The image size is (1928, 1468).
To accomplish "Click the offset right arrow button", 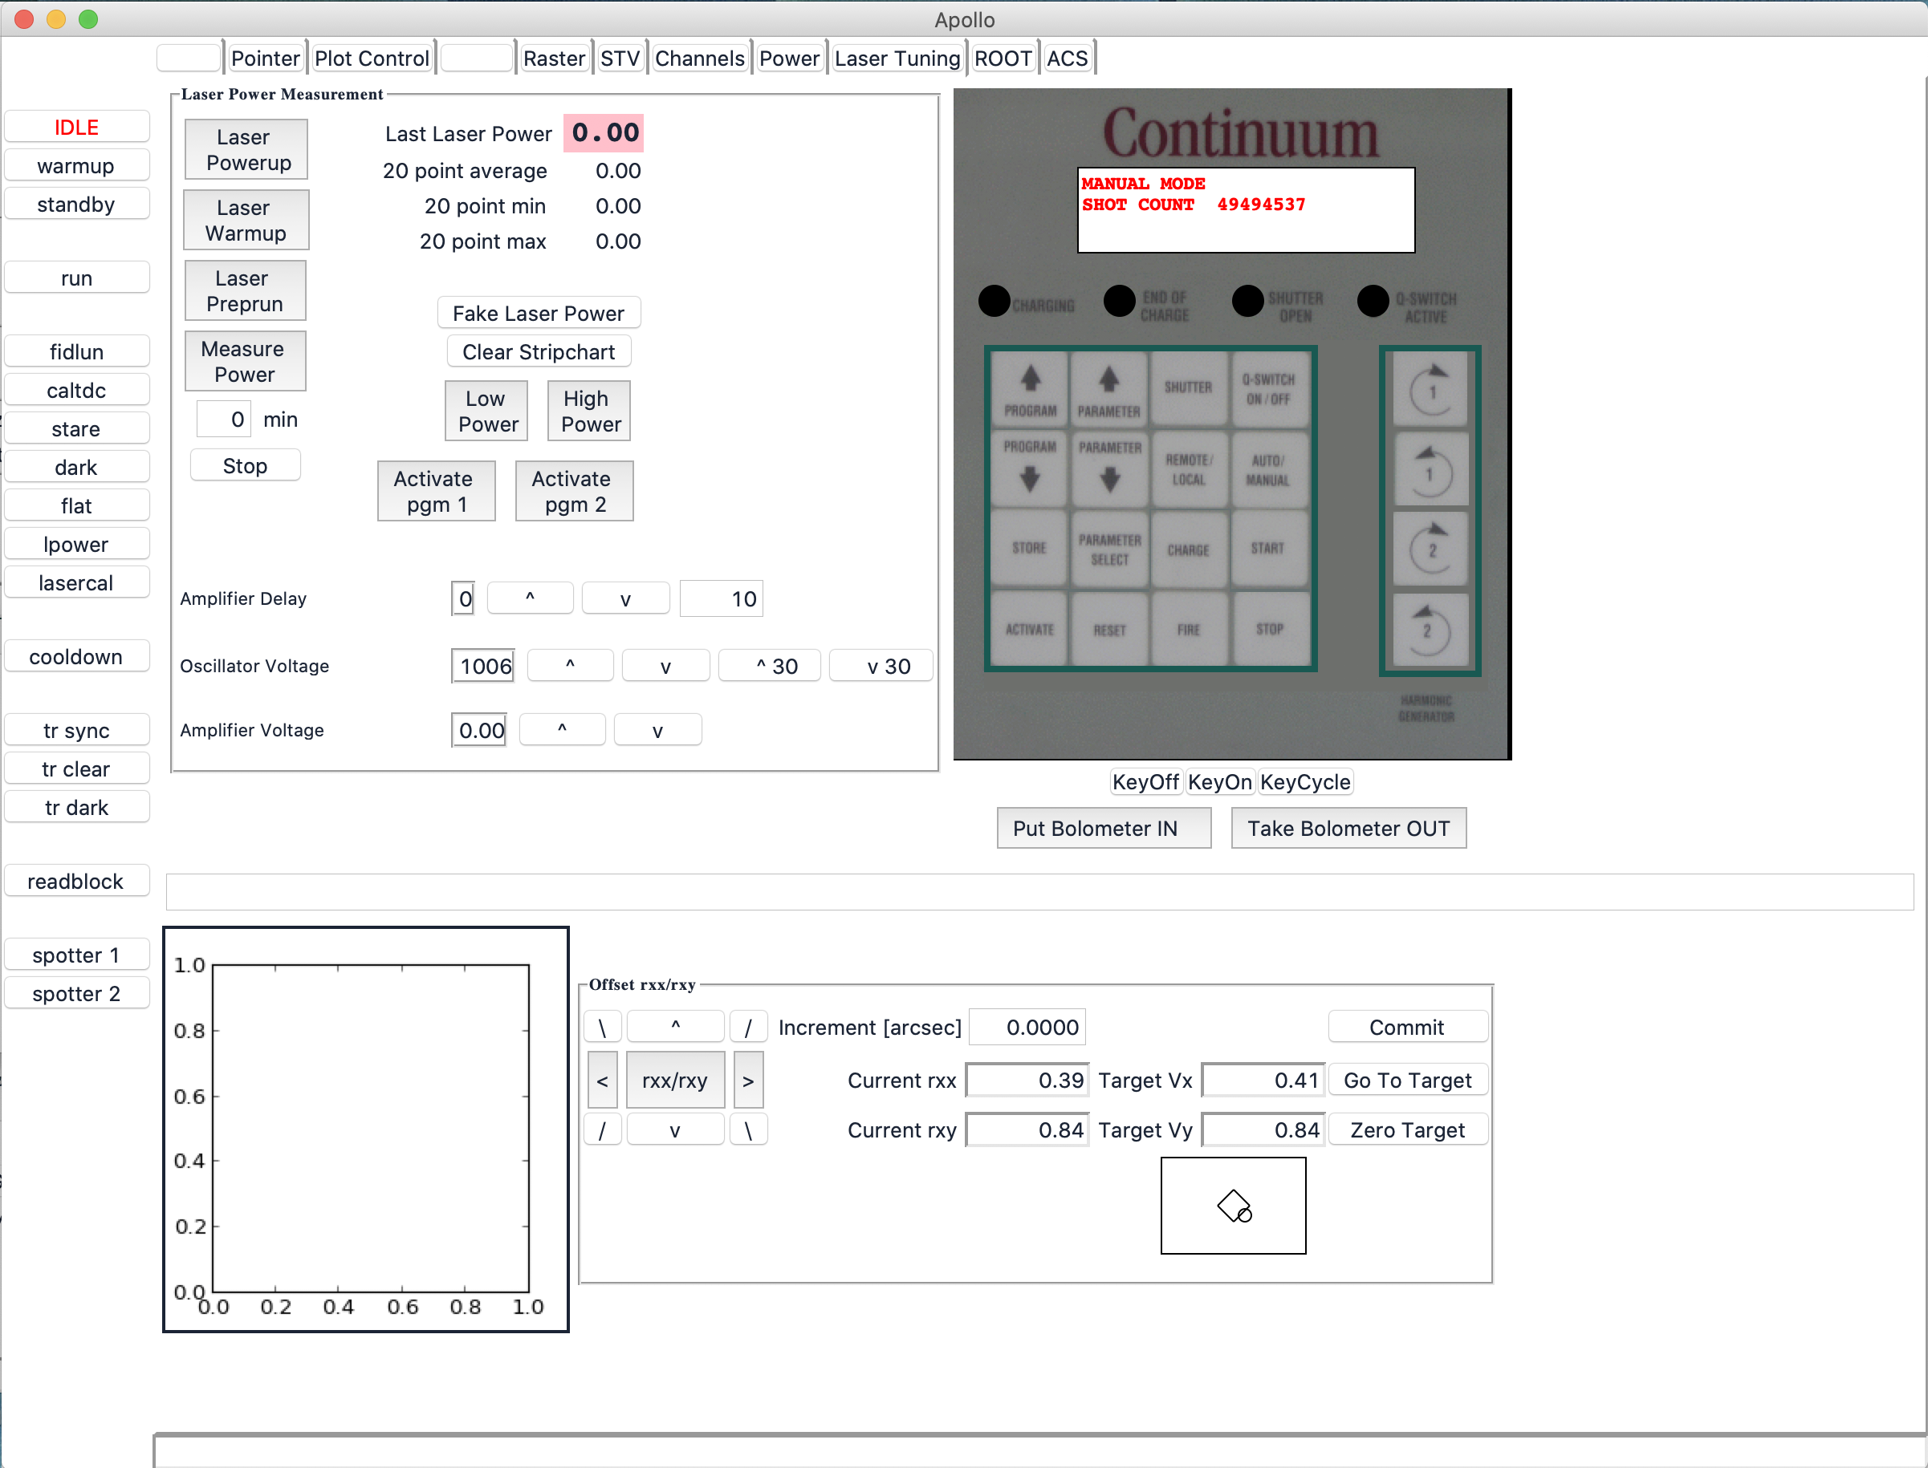I will [748, 1080].
